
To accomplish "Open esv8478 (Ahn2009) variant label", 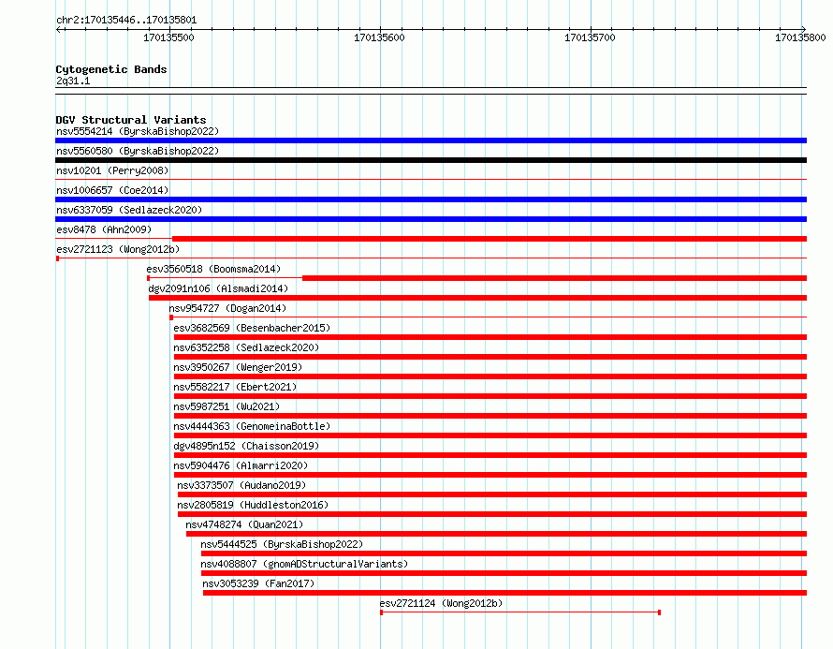I will coord(104,229).
